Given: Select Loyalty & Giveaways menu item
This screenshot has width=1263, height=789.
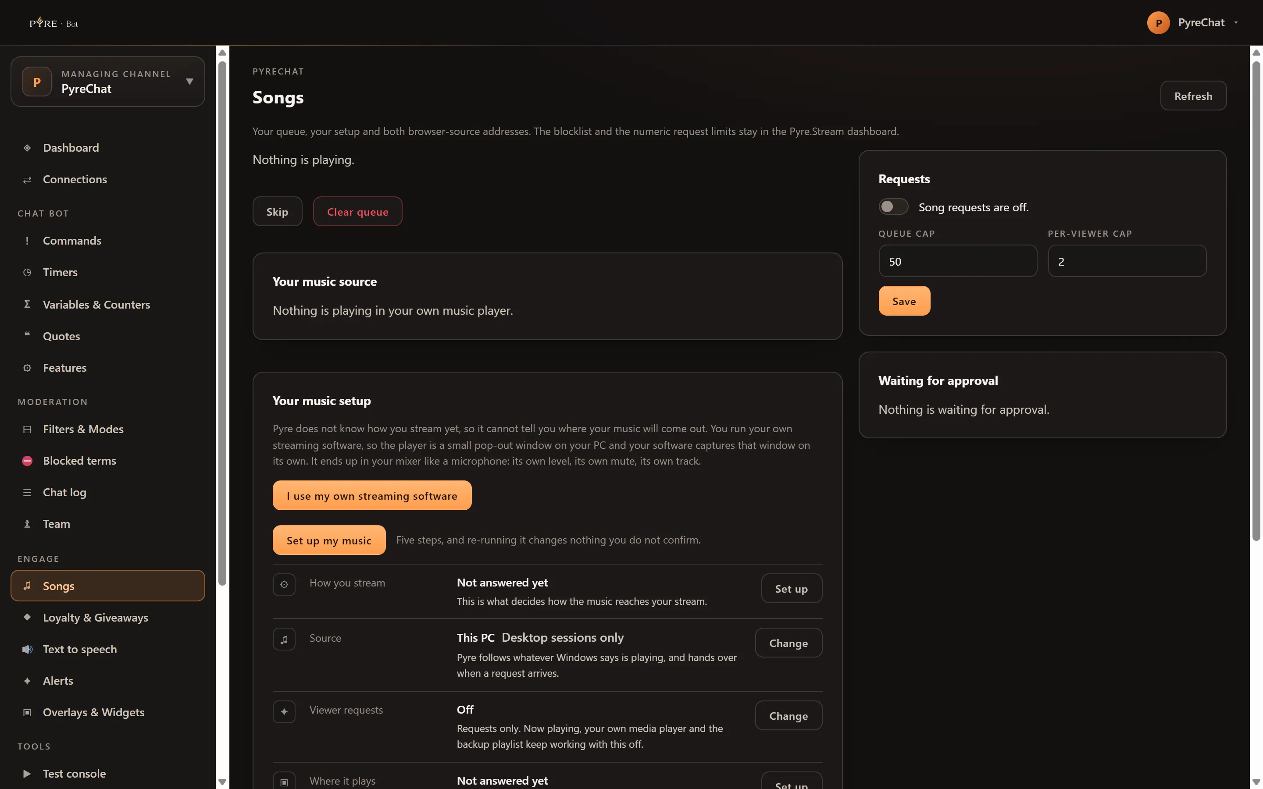Looking at the screenshot, I should coord(108,617).
